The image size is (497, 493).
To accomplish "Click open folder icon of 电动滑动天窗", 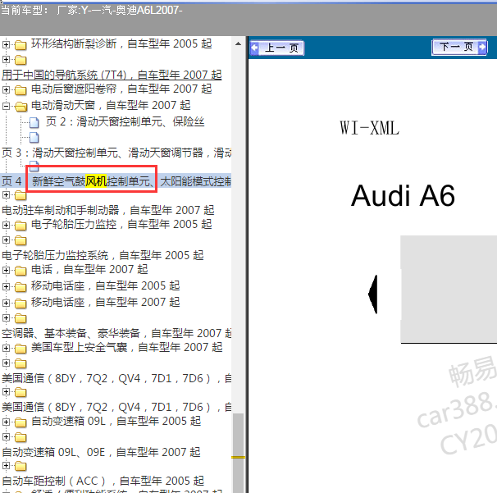I will pos(21,107).
